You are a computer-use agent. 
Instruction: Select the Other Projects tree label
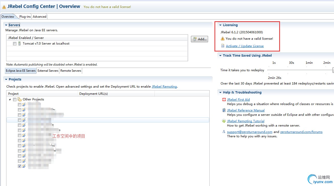click(33, 99)
